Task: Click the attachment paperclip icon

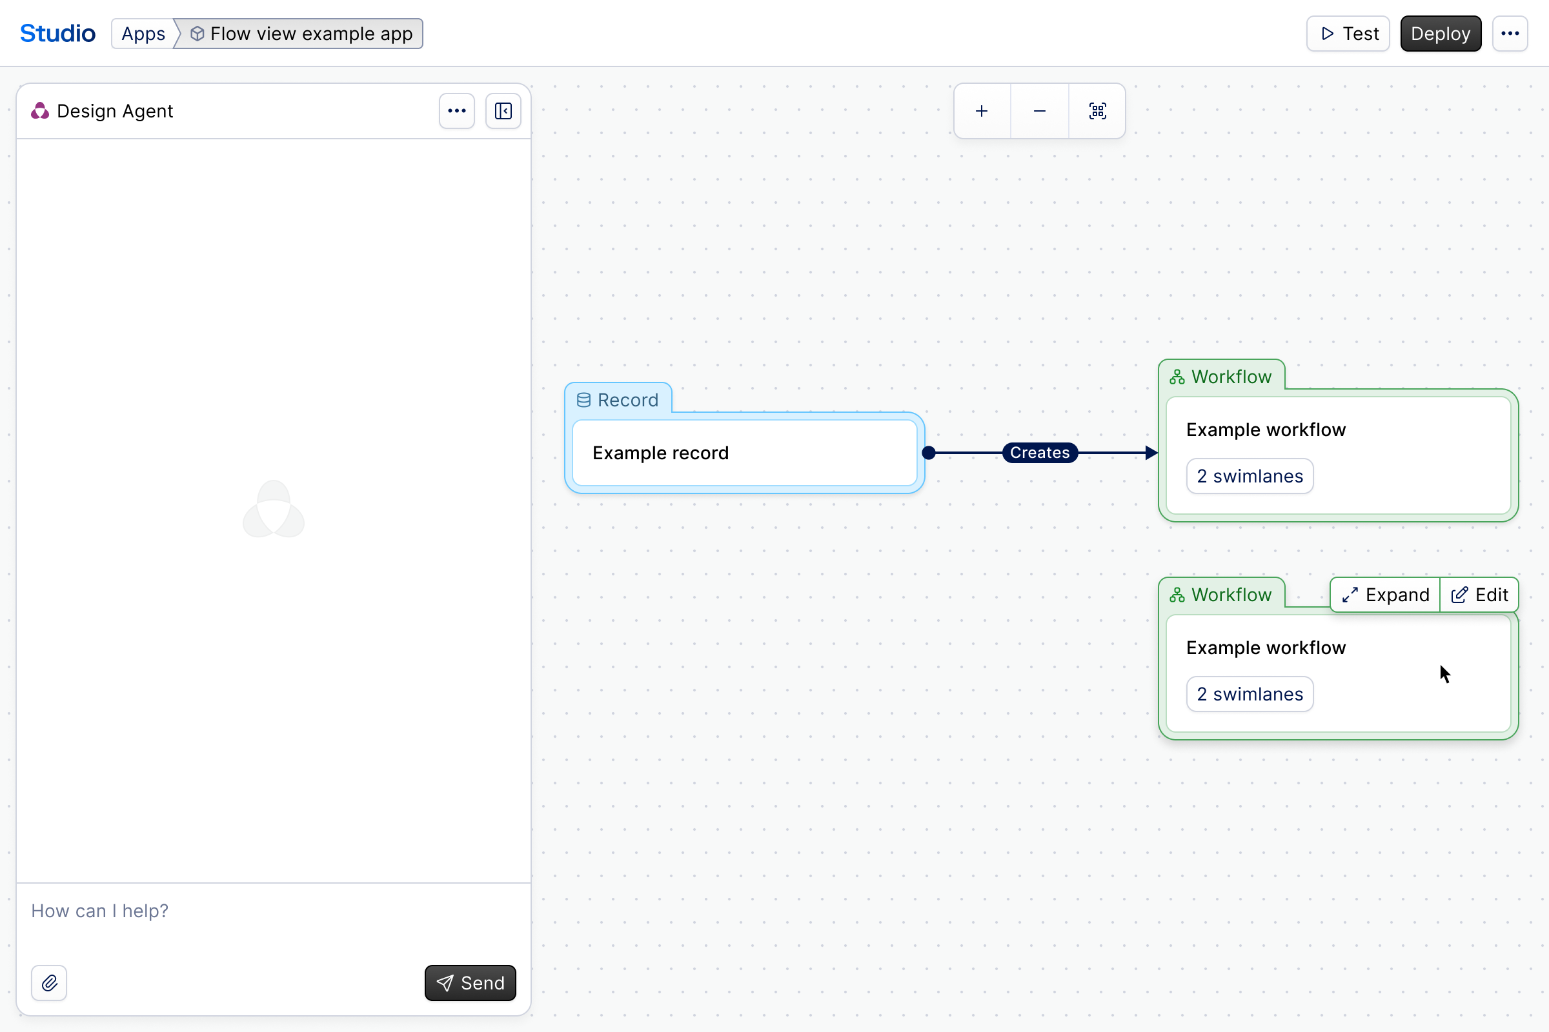Action: [50, 982]
